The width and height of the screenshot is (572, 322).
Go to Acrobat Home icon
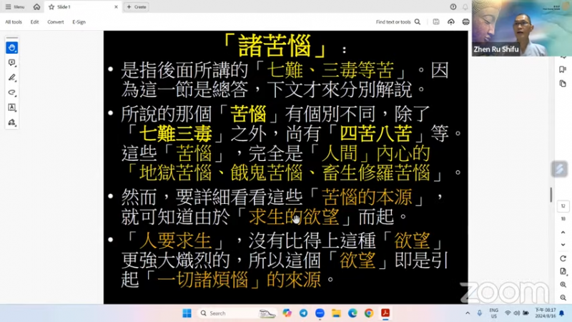click(36, 6)
